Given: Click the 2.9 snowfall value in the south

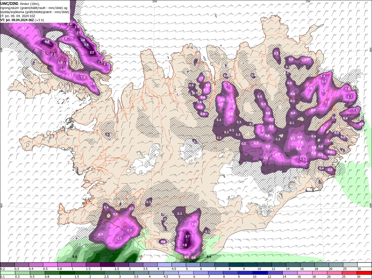Looking at the screenshot, I should point(185,245).
